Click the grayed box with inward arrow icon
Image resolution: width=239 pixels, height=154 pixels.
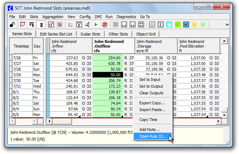(60, 24)
